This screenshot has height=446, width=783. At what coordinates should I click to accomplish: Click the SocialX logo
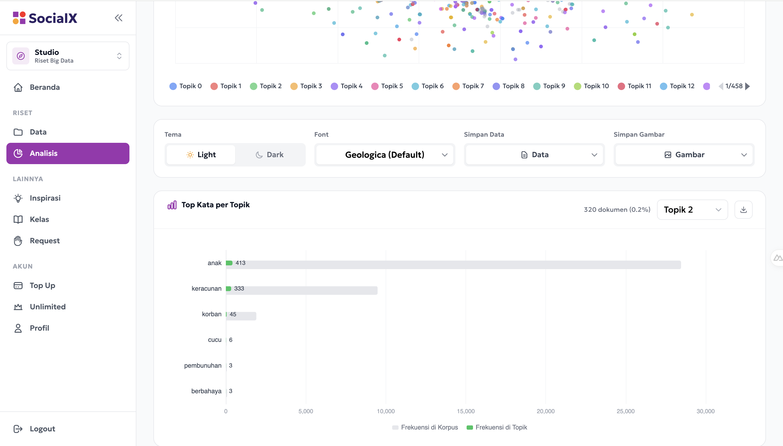[45, 18]
